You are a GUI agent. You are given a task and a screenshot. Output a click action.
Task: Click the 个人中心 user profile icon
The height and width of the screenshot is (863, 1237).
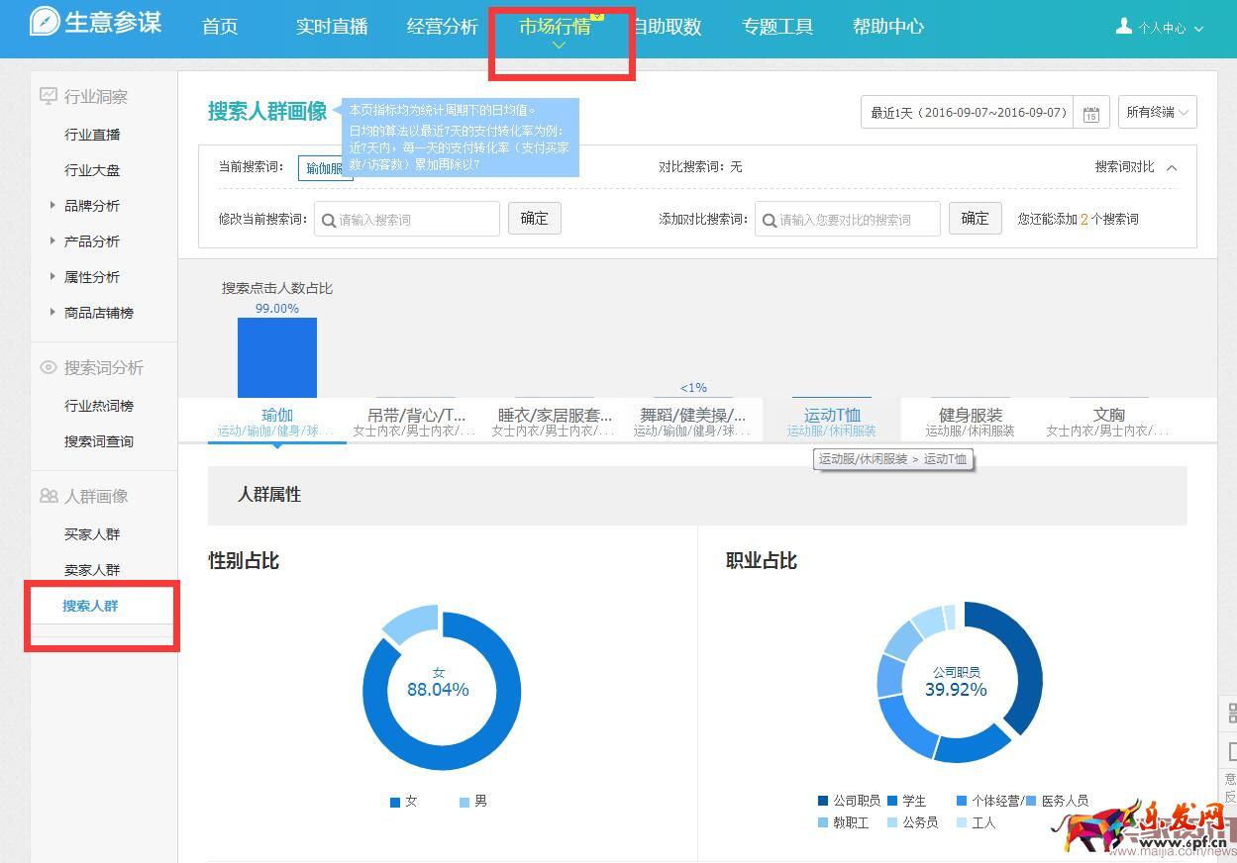click(x=1123, y=27)
